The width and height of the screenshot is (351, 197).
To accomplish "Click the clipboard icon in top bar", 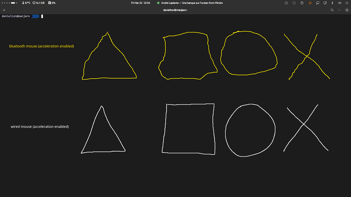I will [x=302, y=3].
